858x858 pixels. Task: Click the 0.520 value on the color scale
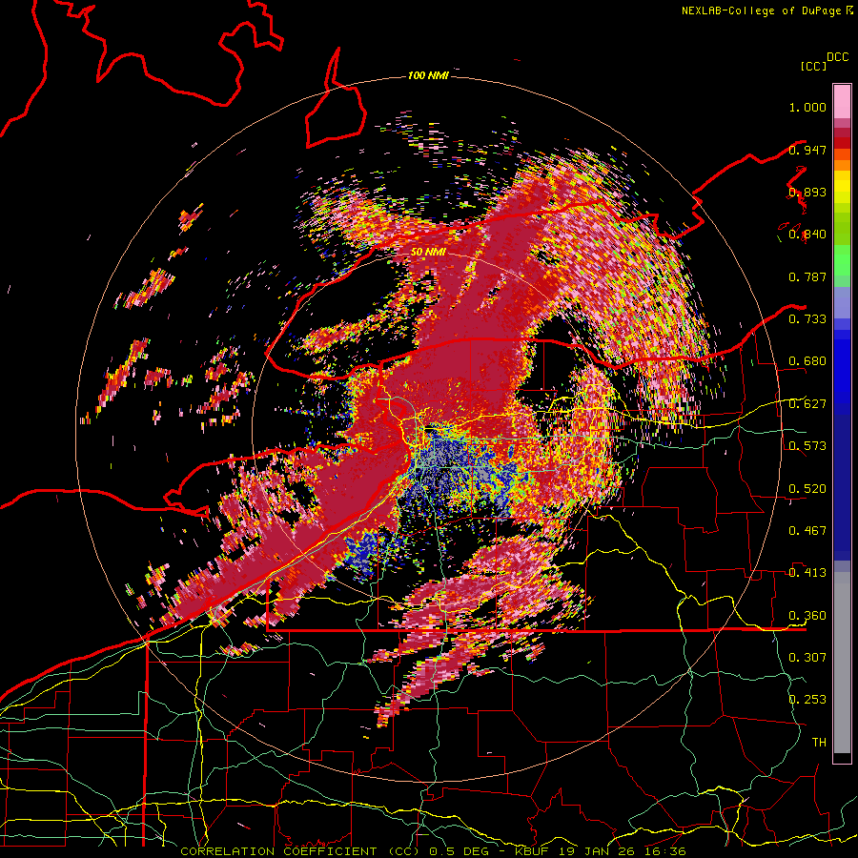pos(807,488)
